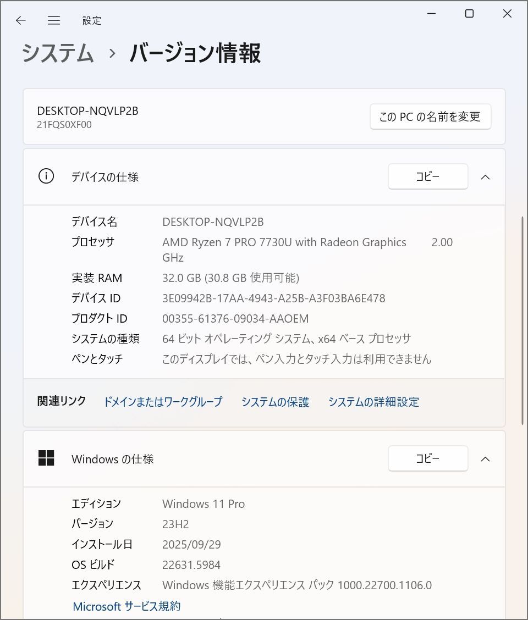Viewport: 528px width, 620px height.
Task: Open システムの保護 settings
Action: click(x=275, y=402)
